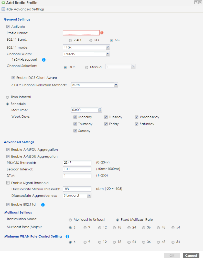Click the 160MHz support info icon
The height and width of the screenshot is (260, 203).
pos(44,60)
